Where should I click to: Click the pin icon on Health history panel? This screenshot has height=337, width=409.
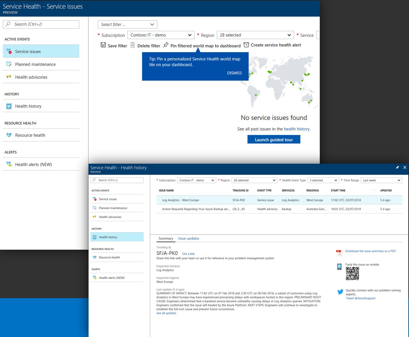click(x=397, y=168)
